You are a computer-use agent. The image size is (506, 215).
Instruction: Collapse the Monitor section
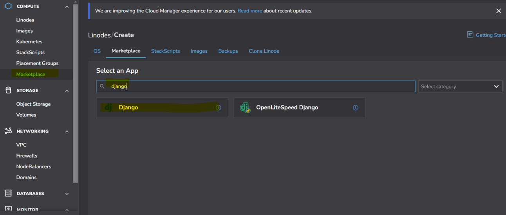point(67,210)
